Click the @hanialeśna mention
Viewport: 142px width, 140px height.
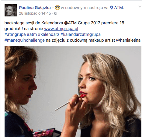128,40
